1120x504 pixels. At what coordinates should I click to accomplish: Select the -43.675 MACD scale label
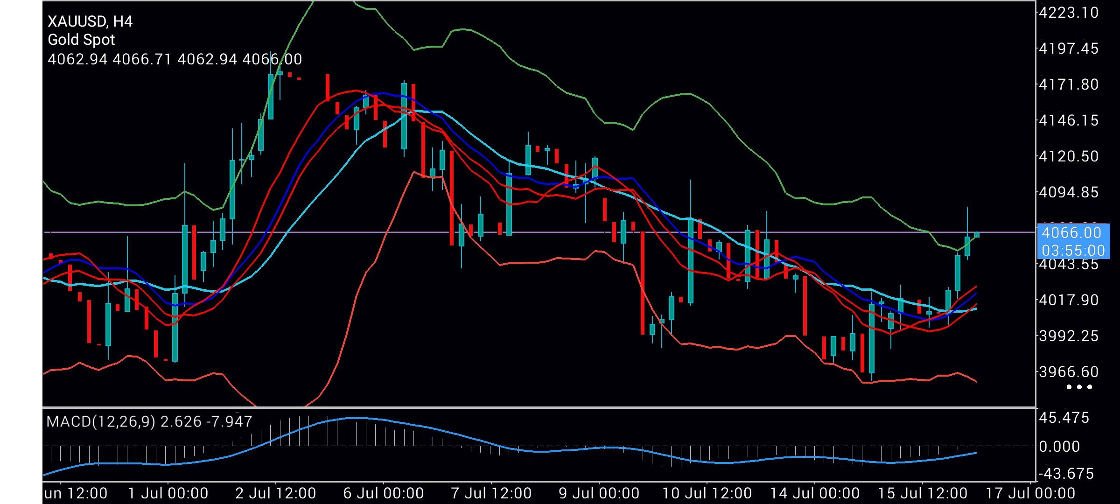[1066, 474]
